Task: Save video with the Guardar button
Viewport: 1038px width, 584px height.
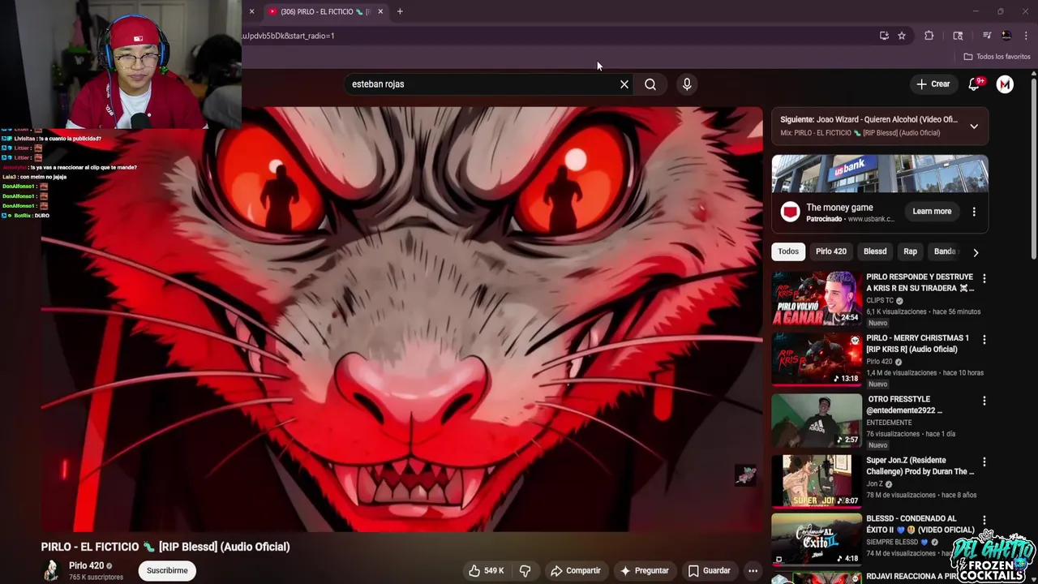Action: coord(710,571)
